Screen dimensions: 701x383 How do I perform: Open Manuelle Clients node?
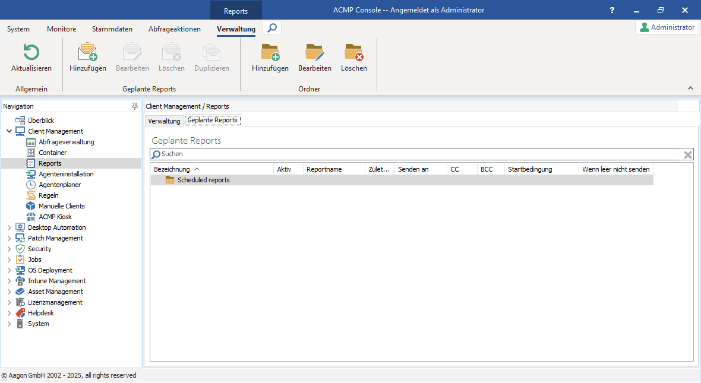click(62, 206)
